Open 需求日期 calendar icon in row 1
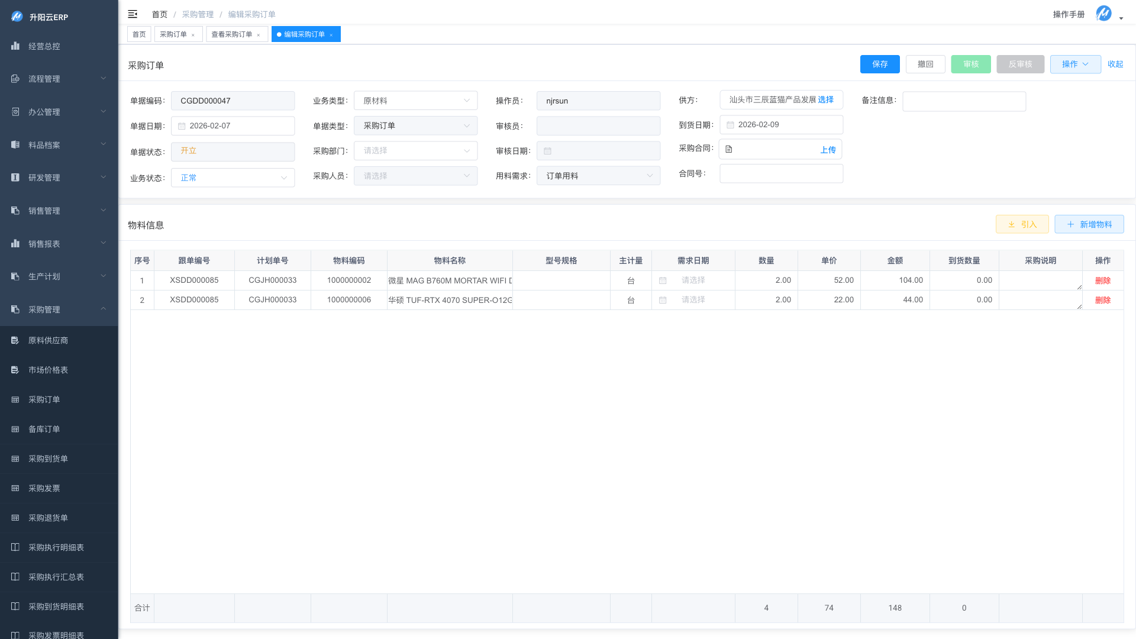The height and width of the screenshot is (639, 1136). 663,280
